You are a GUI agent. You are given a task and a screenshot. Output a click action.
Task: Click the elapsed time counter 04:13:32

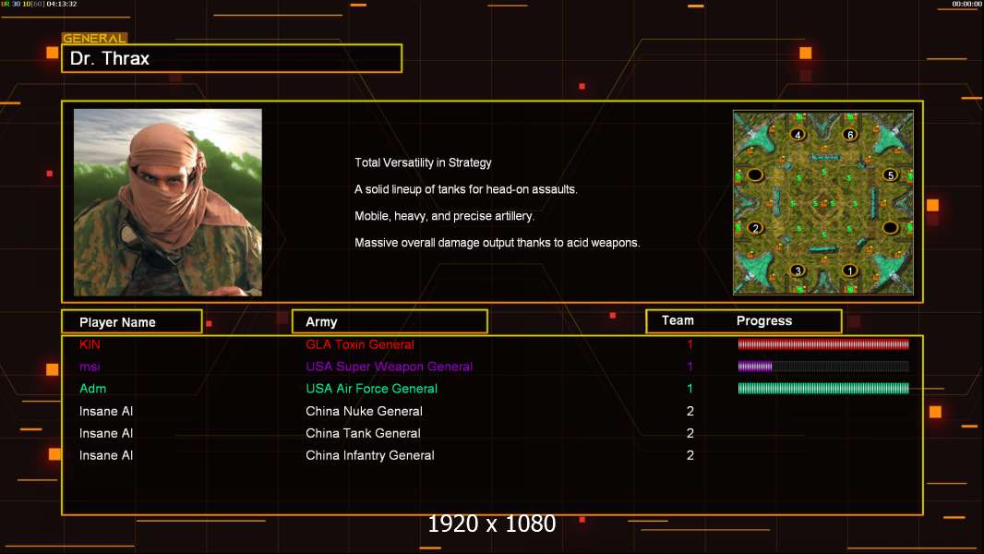pyautogui.click(x=62, y=4)
